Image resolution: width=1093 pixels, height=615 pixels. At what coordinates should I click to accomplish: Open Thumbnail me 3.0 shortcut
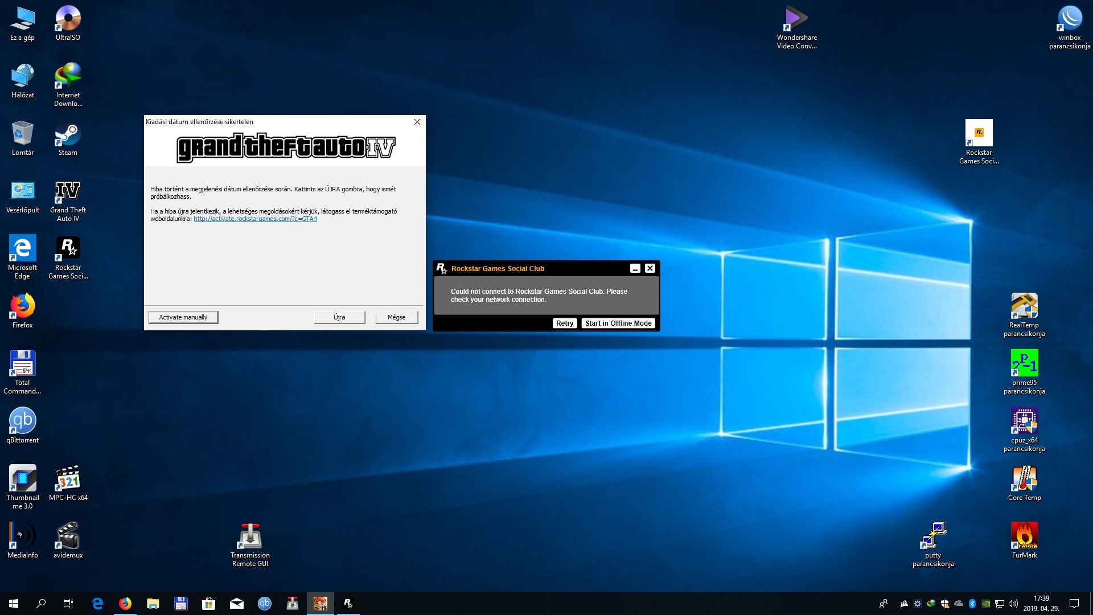(x=22, y=487)
